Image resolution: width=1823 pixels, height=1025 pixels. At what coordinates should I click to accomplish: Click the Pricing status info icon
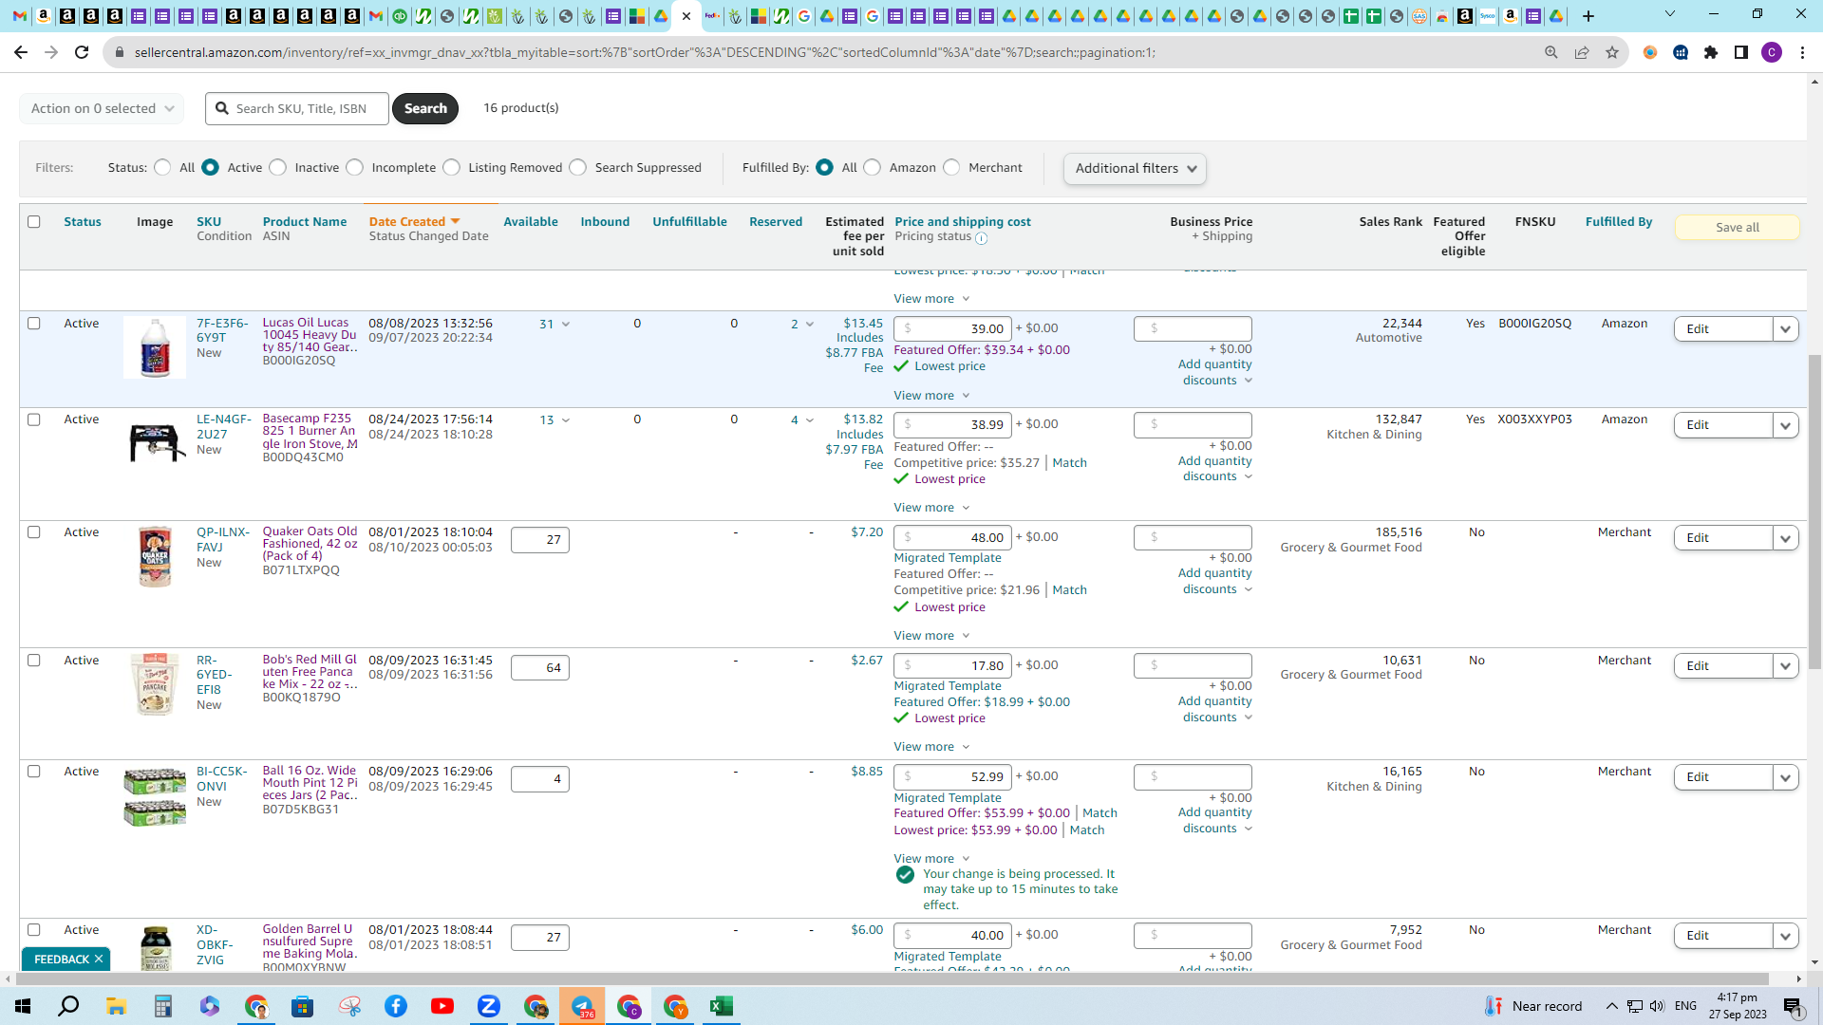pyautogui.click(x=982, y=238)
